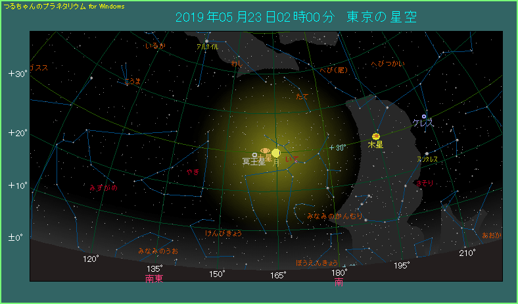Click the 南東 southeast direction label
Screen dimensions: 518x304
[154, 279]
